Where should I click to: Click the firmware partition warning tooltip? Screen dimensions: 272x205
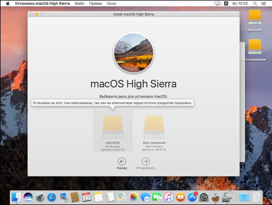click(x=112, y=103)
